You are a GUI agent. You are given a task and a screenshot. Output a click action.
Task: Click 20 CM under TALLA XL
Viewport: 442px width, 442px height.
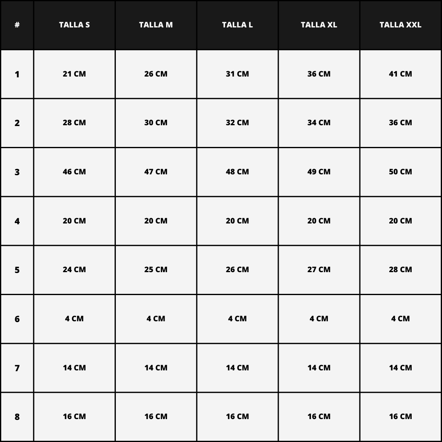pos(319,221)
